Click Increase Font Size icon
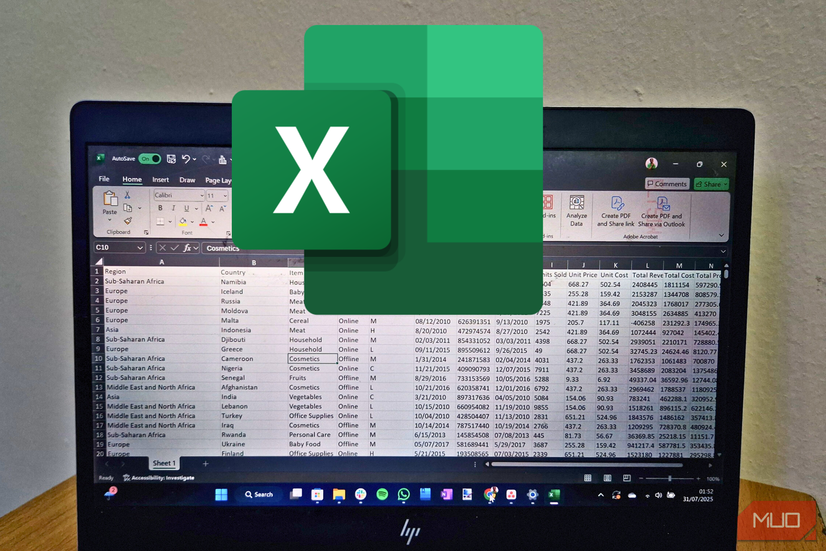This screenshot has height=551, width=826. tap(209, 209)
